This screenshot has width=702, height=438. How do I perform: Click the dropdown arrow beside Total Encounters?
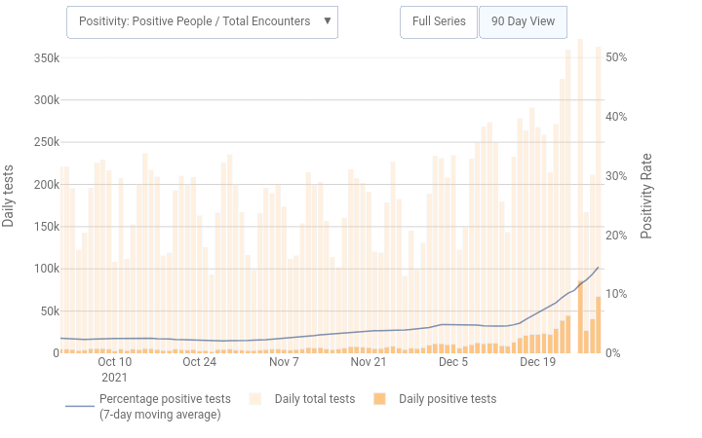coord(327,20)
